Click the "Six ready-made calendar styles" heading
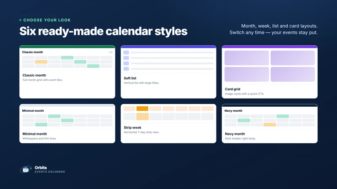This screenshot has height=189, width=337. [x=103, y=31]
